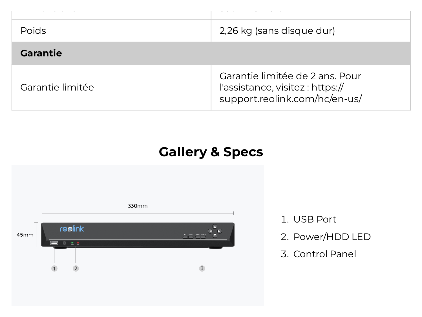Select the Garantie section header row

[x=211, y=53]
